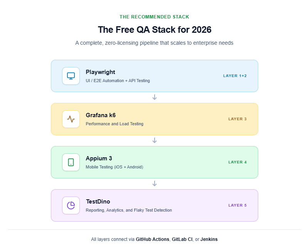
Task: Click the TestDino heading
Action: tap(98, 202)
